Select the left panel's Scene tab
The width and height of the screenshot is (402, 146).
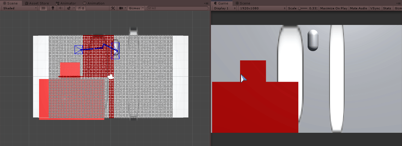point(11,3)
